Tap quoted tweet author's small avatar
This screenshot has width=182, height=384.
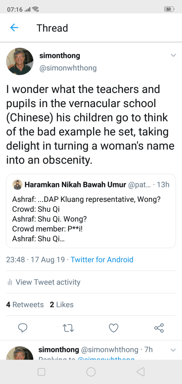click(17, 185)
